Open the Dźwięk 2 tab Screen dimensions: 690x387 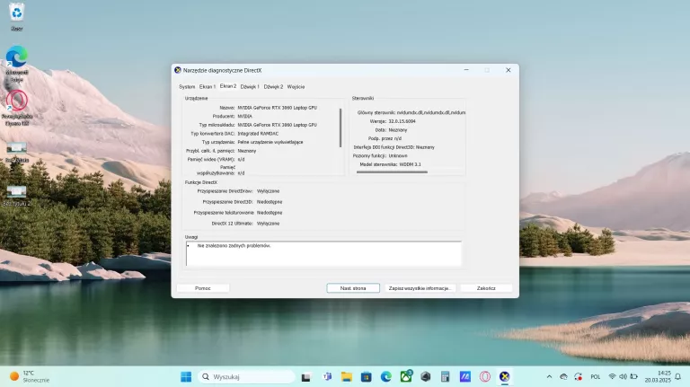coord(273,87)
